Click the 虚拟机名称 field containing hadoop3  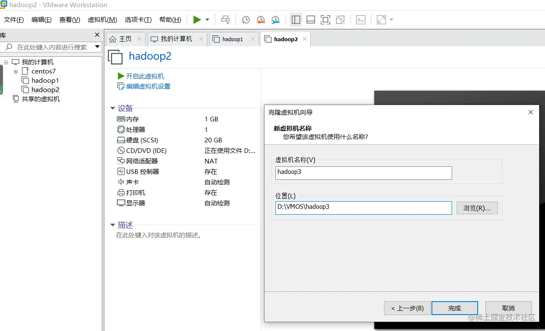click(x=363, y=173)
